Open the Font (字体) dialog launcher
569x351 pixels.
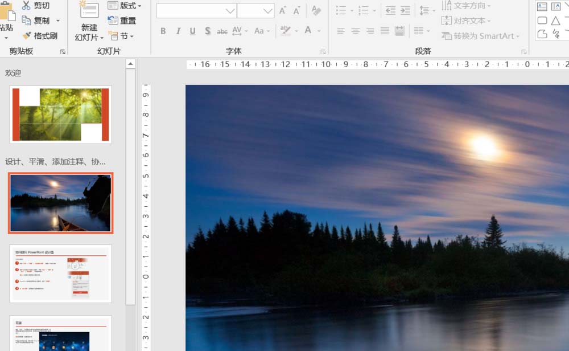[323, 52]
